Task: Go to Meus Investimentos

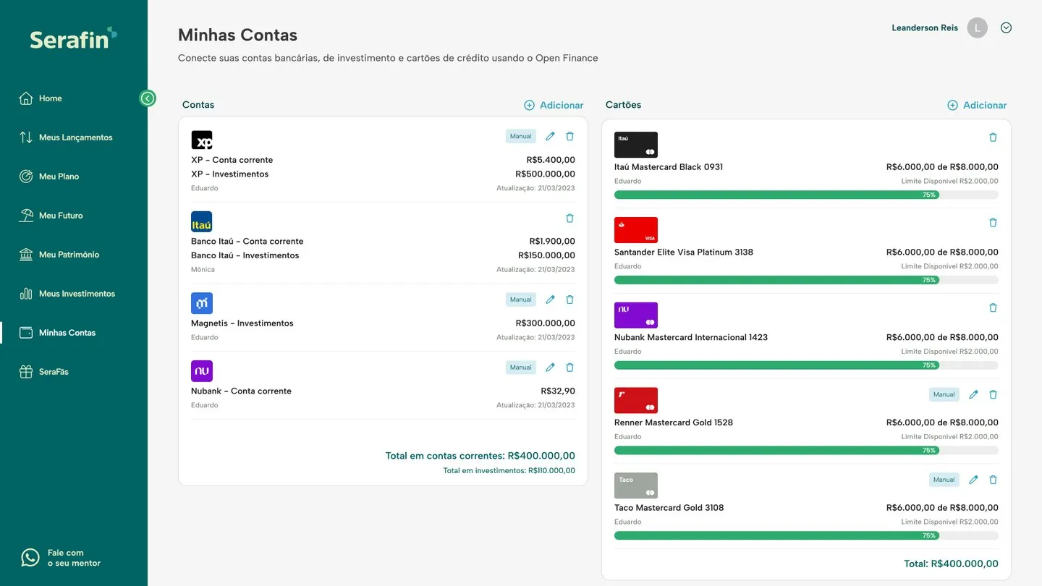Action: tap(67, 294)
